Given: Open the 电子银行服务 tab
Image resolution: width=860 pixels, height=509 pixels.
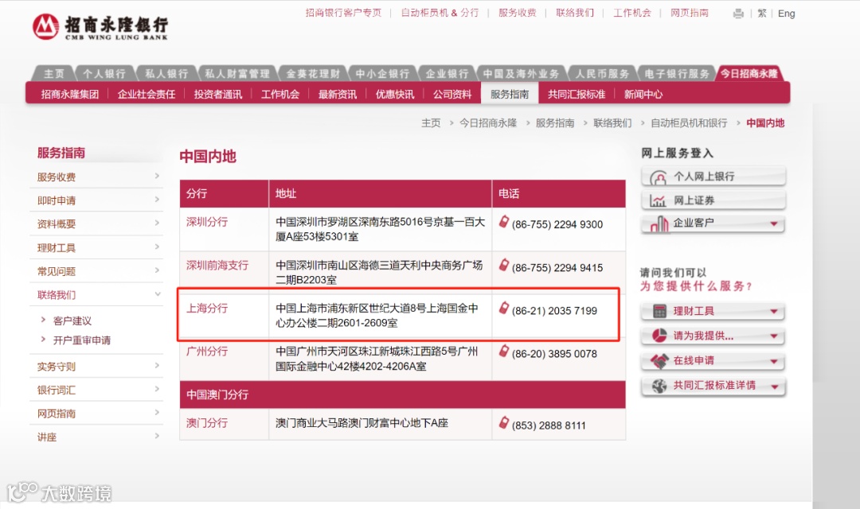Looking at the screenshot, I should [677, 73].
